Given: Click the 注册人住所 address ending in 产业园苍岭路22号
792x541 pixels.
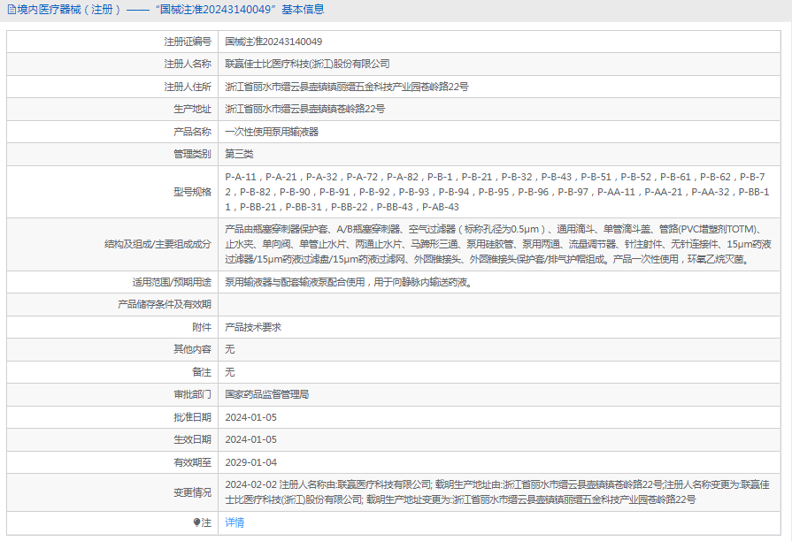Looking at the screenshot, I should [347, 87].
